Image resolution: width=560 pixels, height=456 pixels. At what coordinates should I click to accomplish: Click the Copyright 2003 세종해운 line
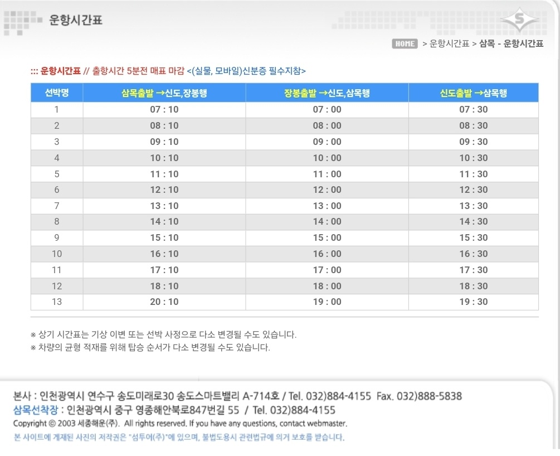pos(180,424)
